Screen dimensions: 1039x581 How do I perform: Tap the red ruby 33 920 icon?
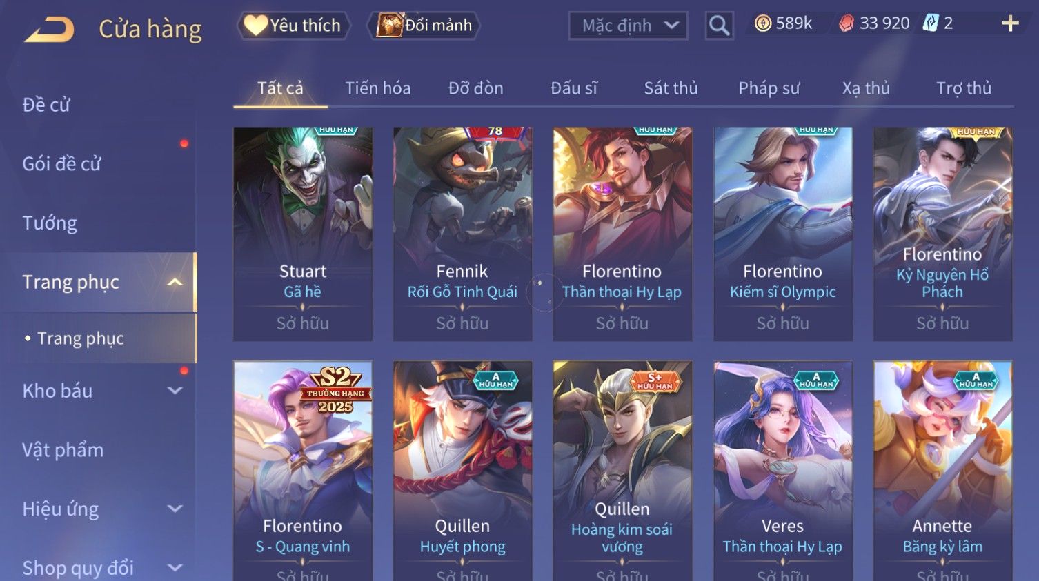[x=847, y=23]
